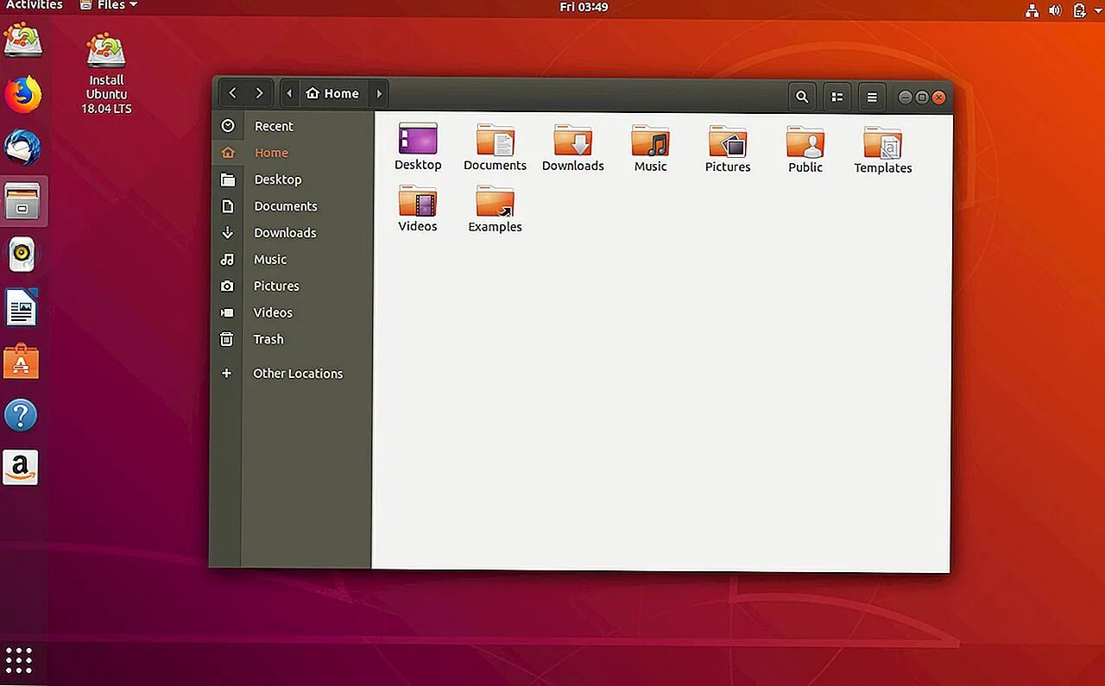Click the Fri 03:49 clock
The height and width of the screenshot is (686, 1105).
584,7
